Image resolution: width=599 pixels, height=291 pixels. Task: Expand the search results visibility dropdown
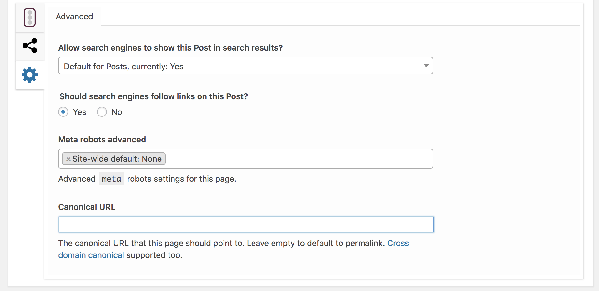click(246, 66)
